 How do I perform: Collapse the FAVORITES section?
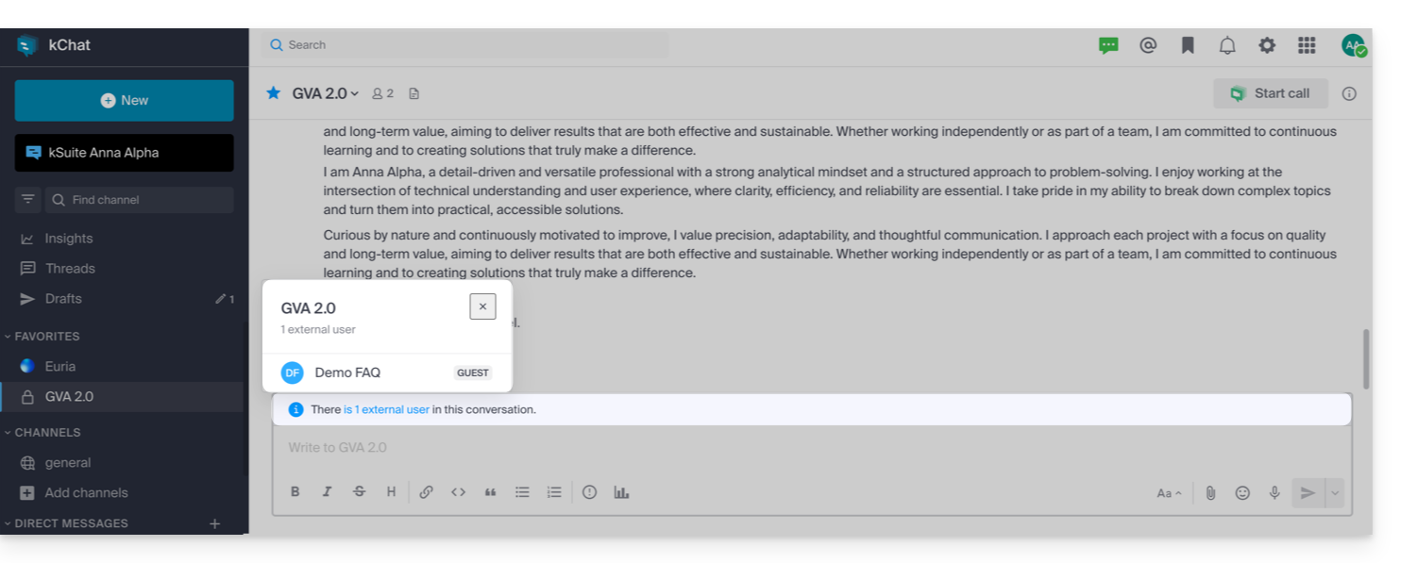tap(46, 337)
